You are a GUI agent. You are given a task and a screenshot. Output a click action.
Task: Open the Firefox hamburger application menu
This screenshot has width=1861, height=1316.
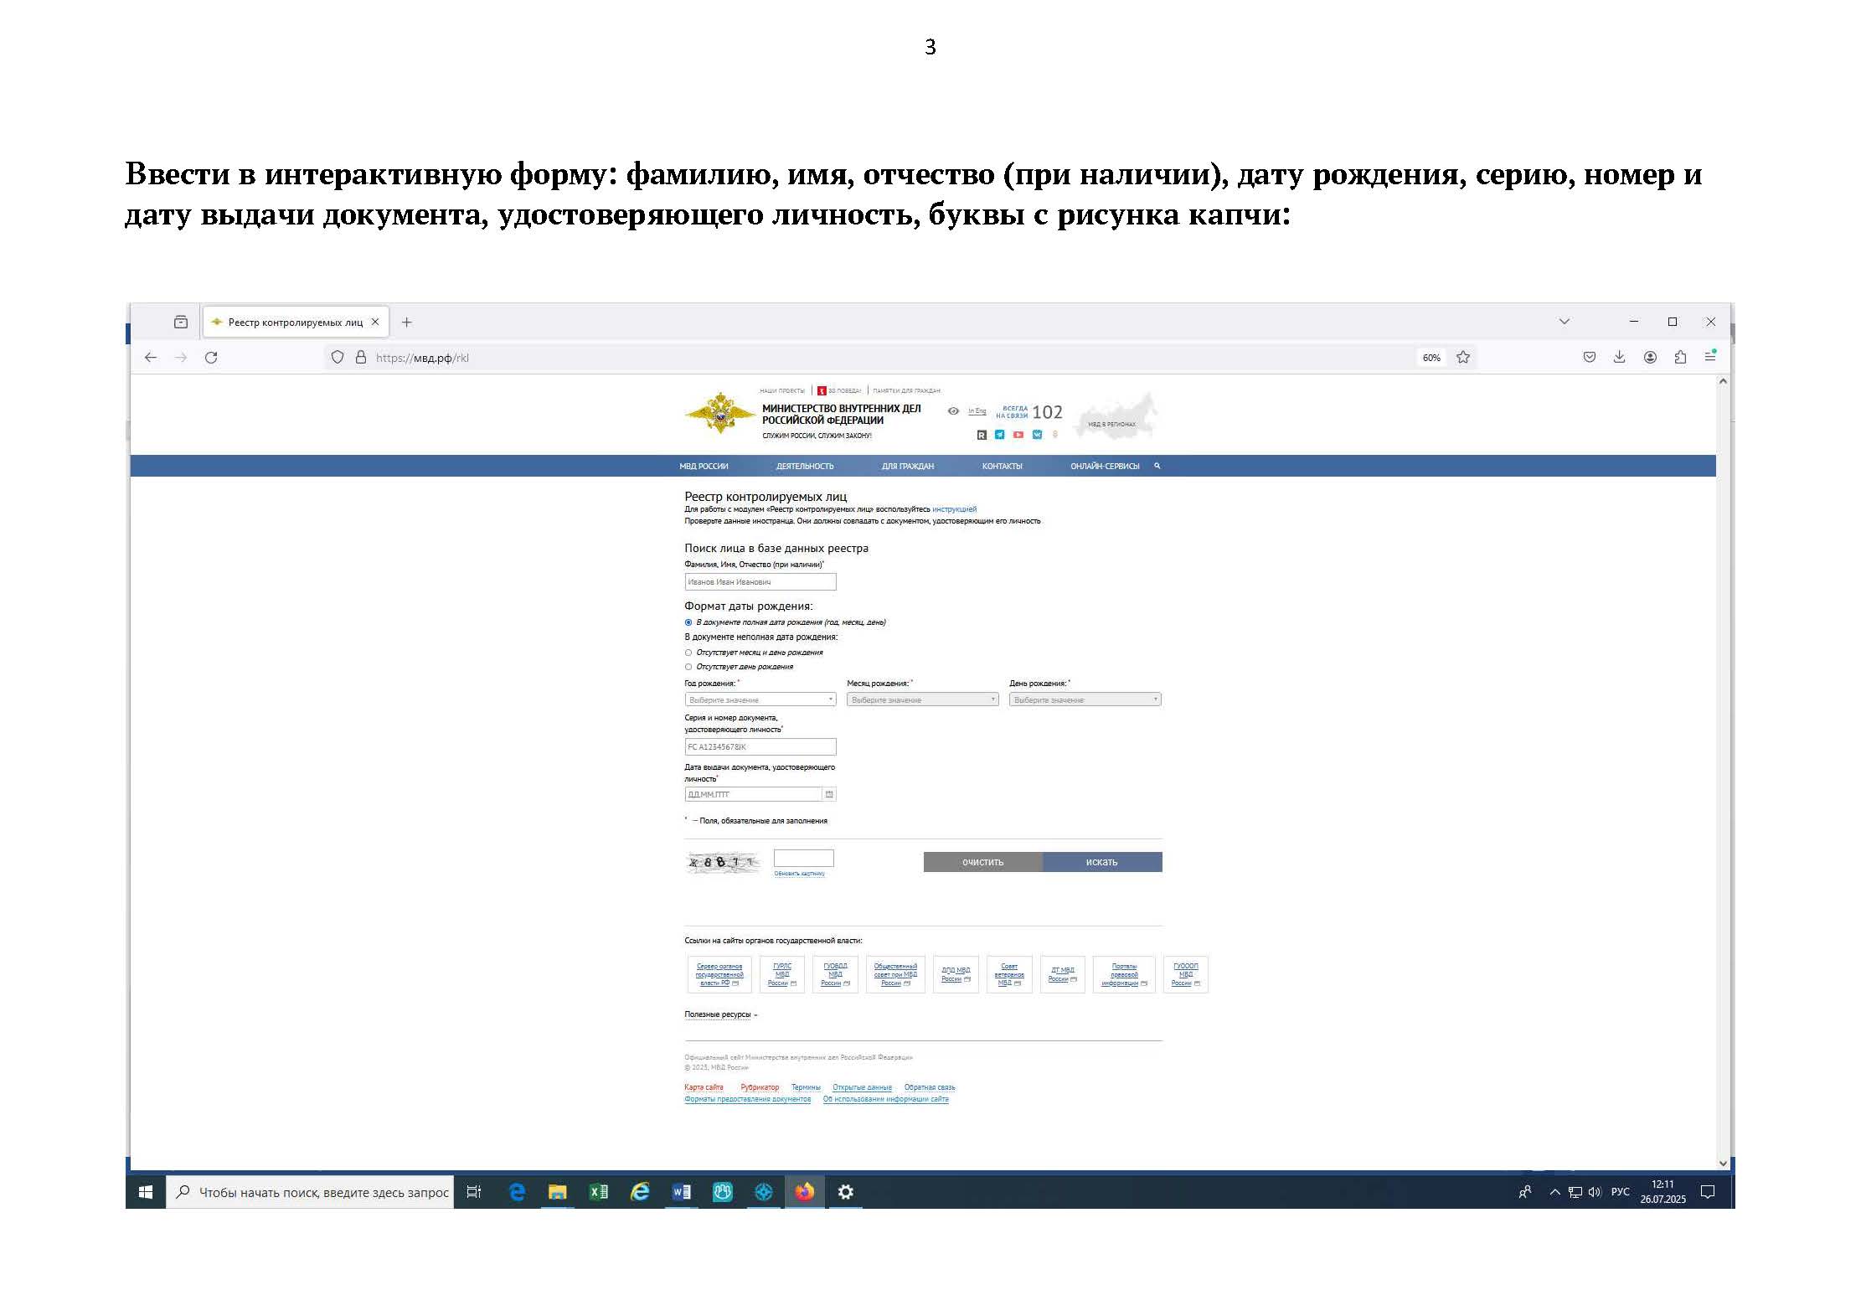(1710, 358)
